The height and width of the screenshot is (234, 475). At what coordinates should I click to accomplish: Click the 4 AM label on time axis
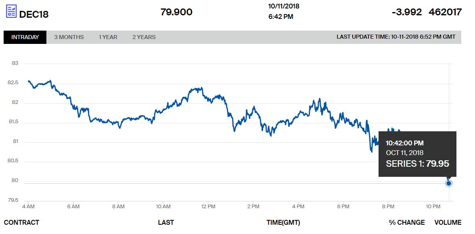(28, 207)
